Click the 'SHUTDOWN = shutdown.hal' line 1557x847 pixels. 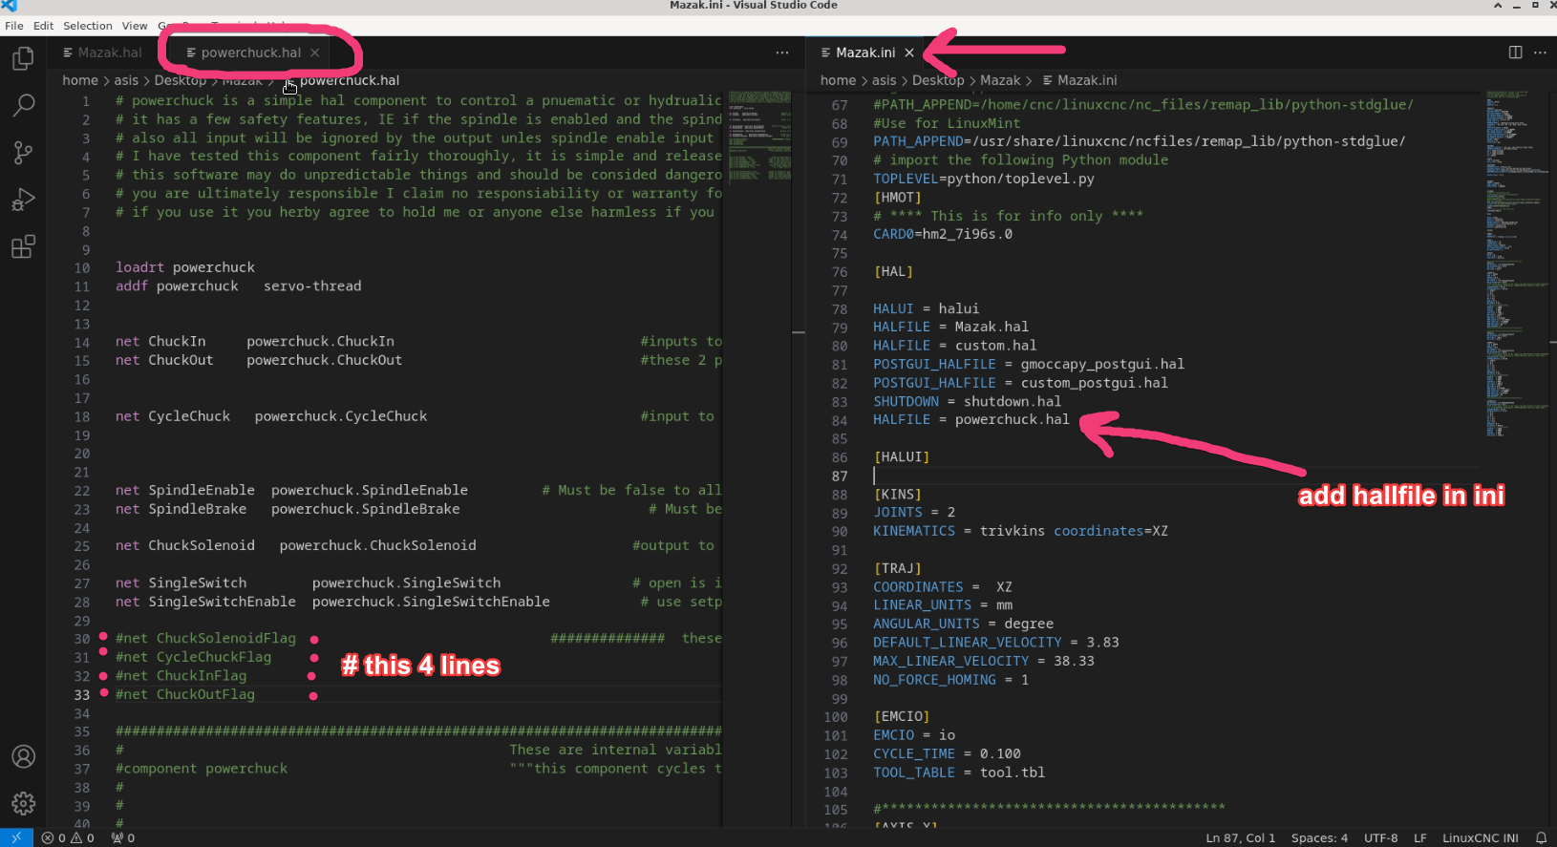click(967, 401)
